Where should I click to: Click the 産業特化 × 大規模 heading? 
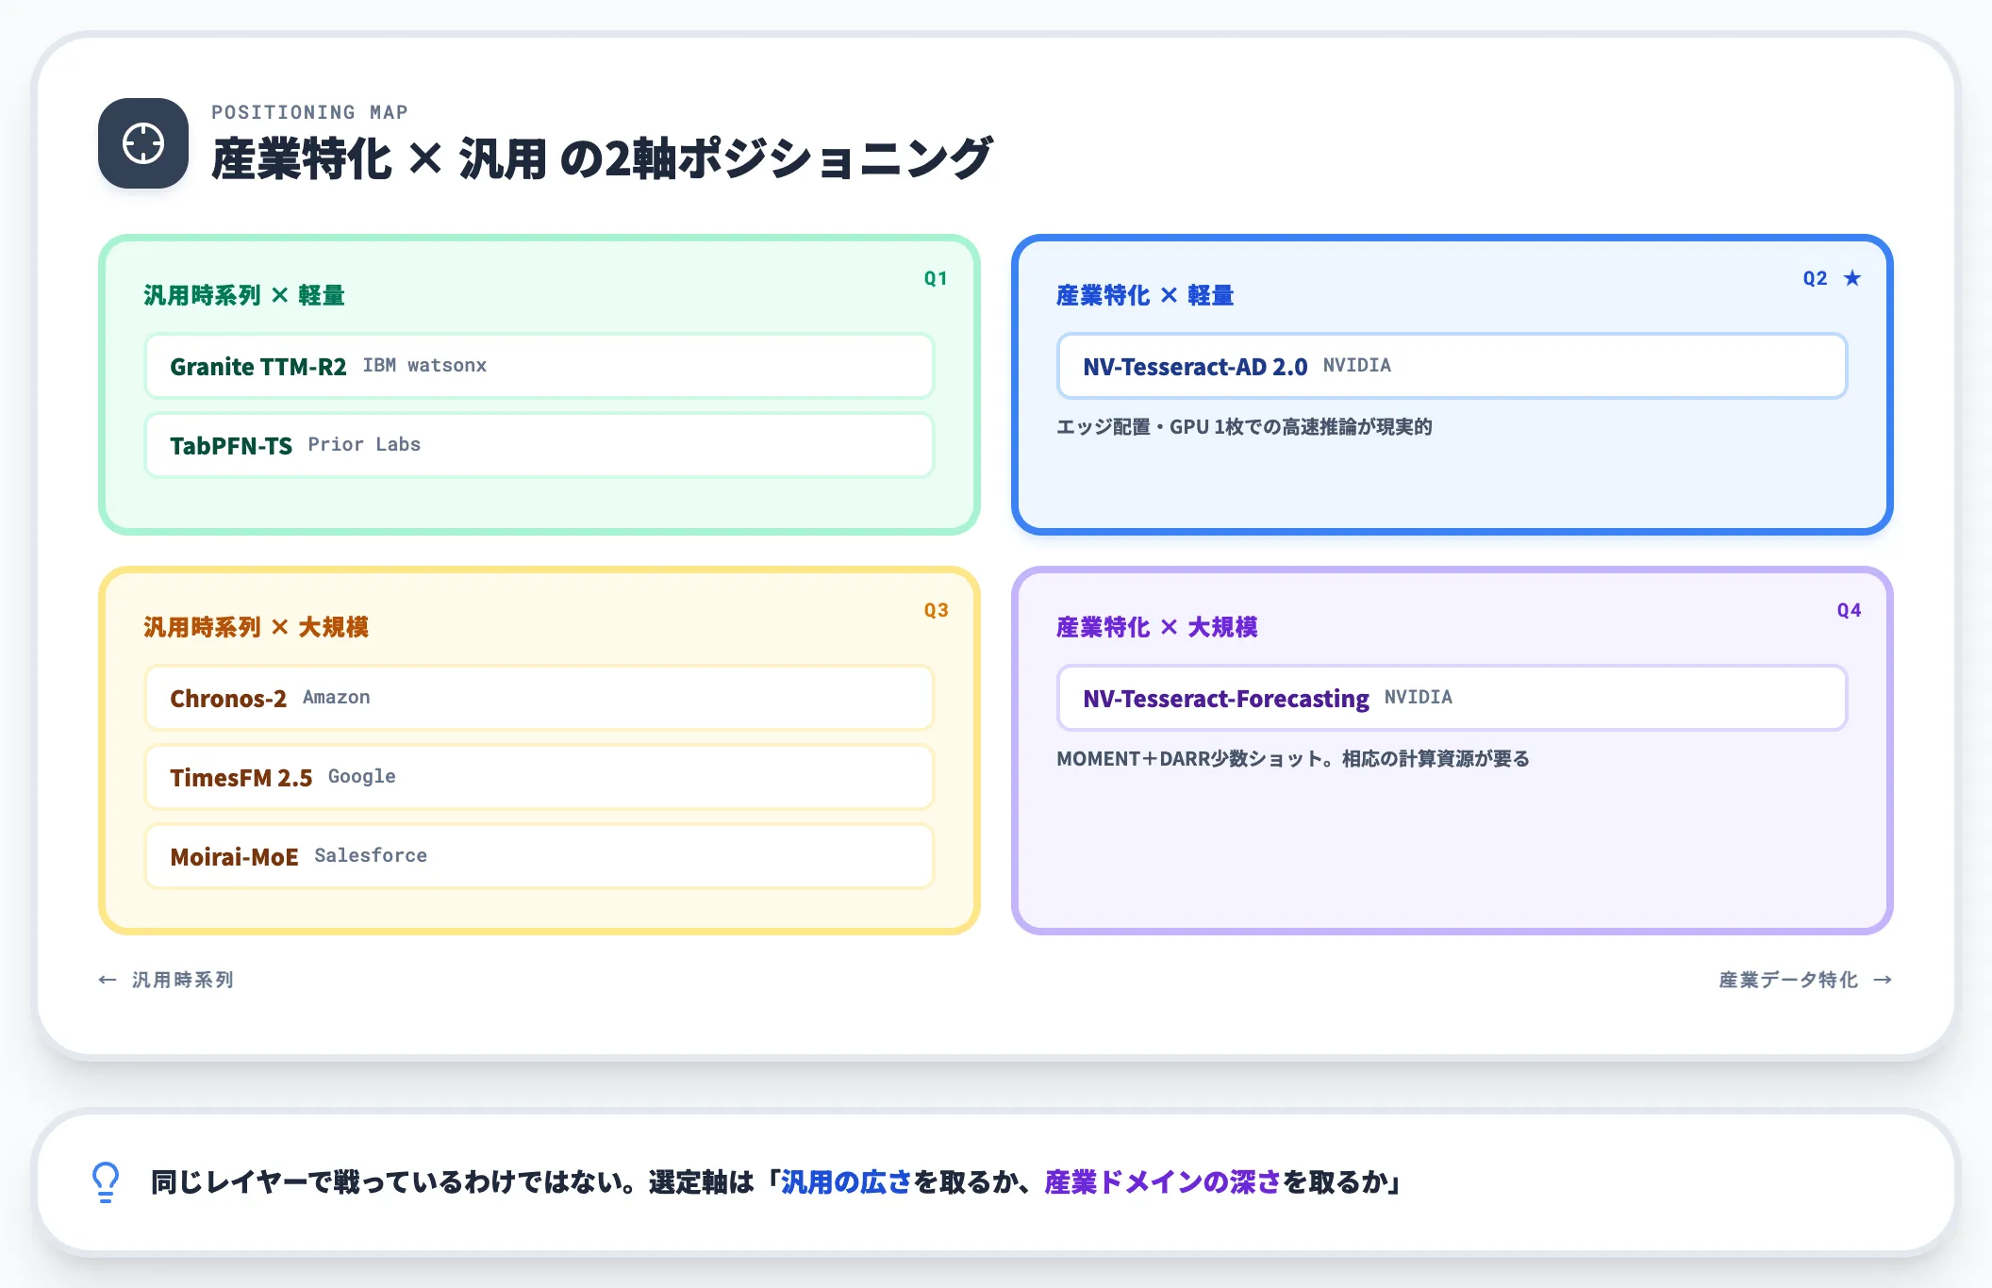(1157, 627)
